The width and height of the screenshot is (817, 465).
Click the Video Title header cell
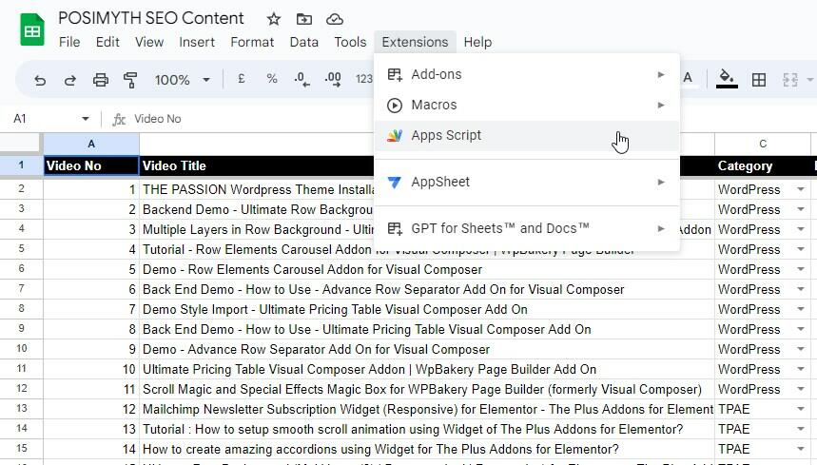[x=257, y=166]
